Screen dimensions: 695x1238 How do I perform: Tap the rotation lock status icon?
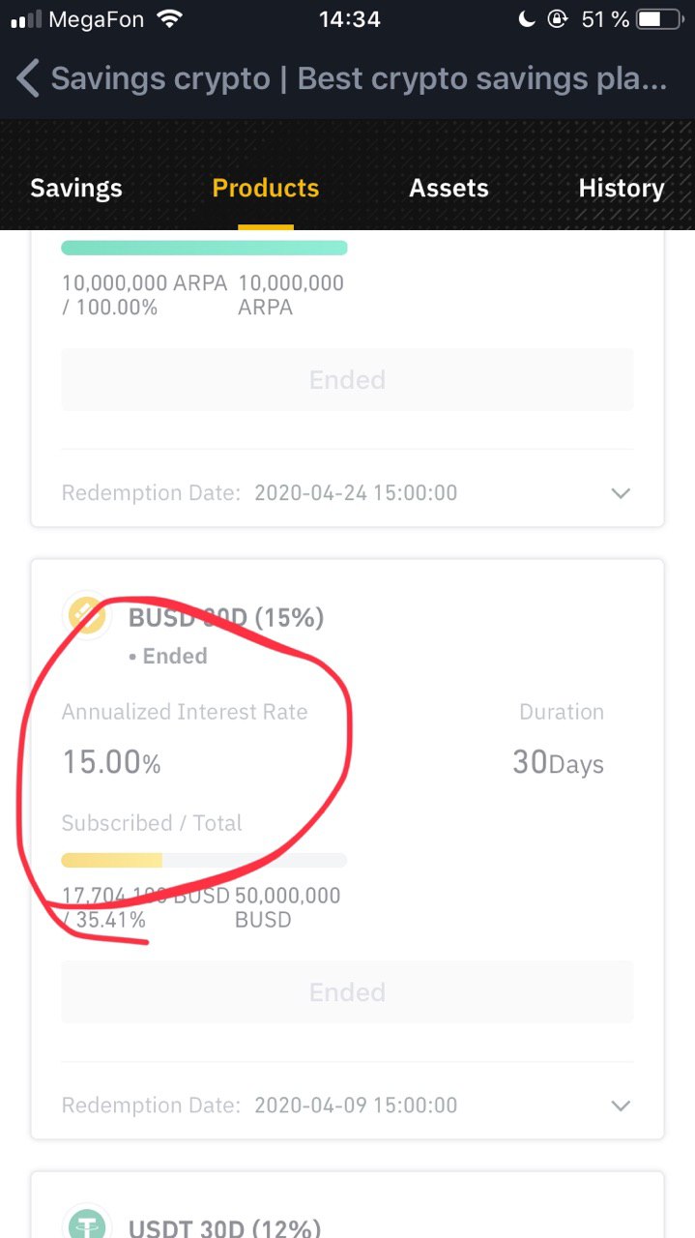click(x=558, y=19)
